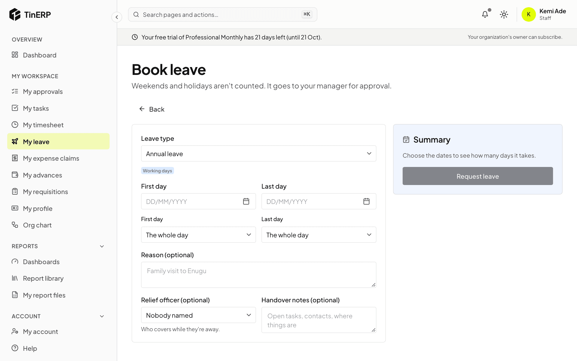Collapse the ACCOUNT section
The height and width of the screenshot is (361, 577).
(x=102, y=316)
